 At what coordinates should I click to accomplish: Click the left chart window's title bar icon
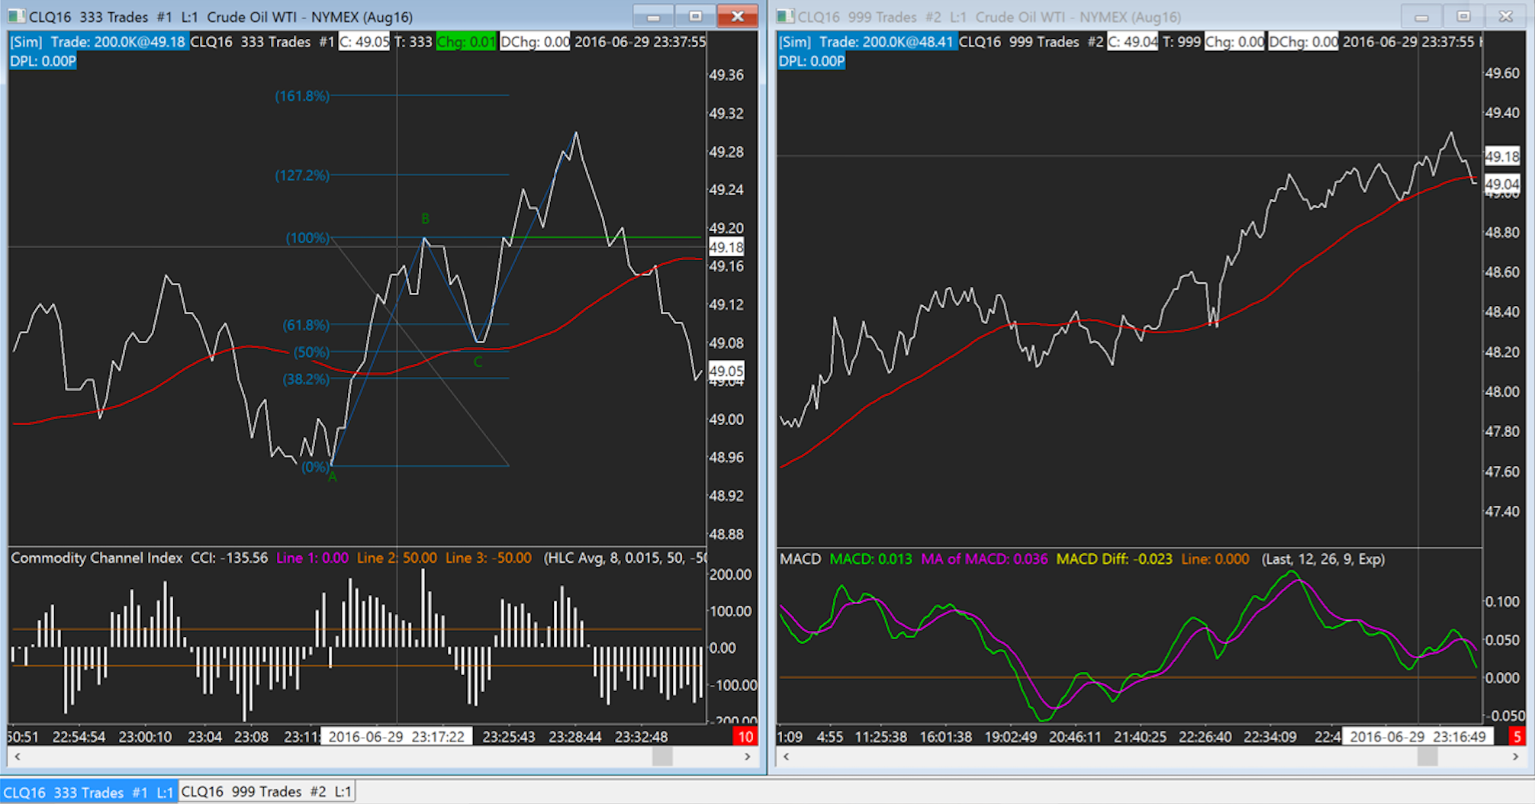(x=16, y=16)
